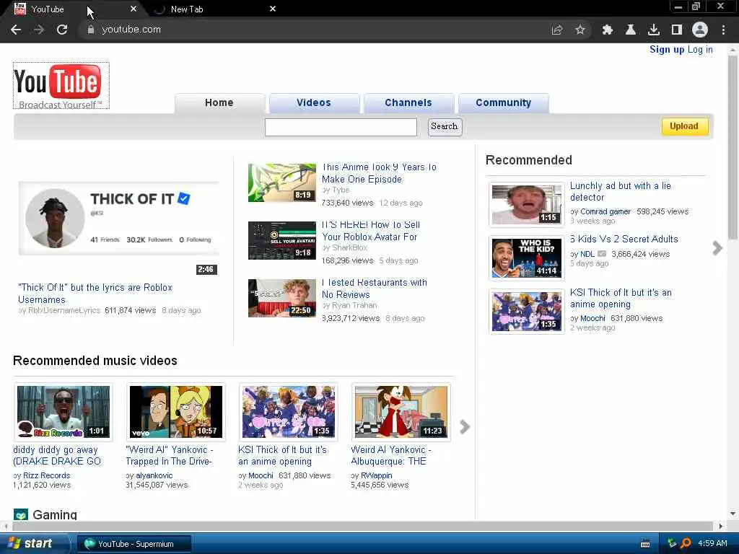Close the YouTube browser tab
The width and height of the screenshot is (739, 554).
(x=134, y=9)
